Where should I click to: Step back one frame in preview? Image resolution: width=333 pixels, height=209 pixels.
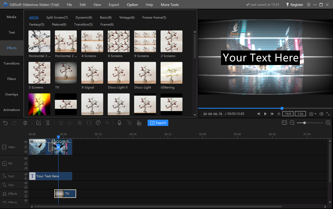point(258,114)
